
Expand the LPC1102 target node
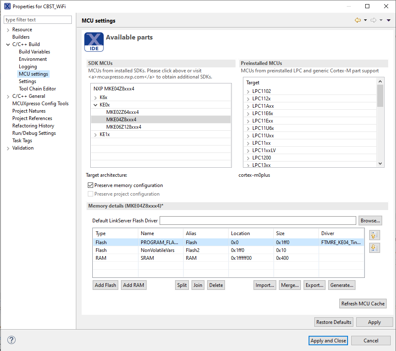248,91
